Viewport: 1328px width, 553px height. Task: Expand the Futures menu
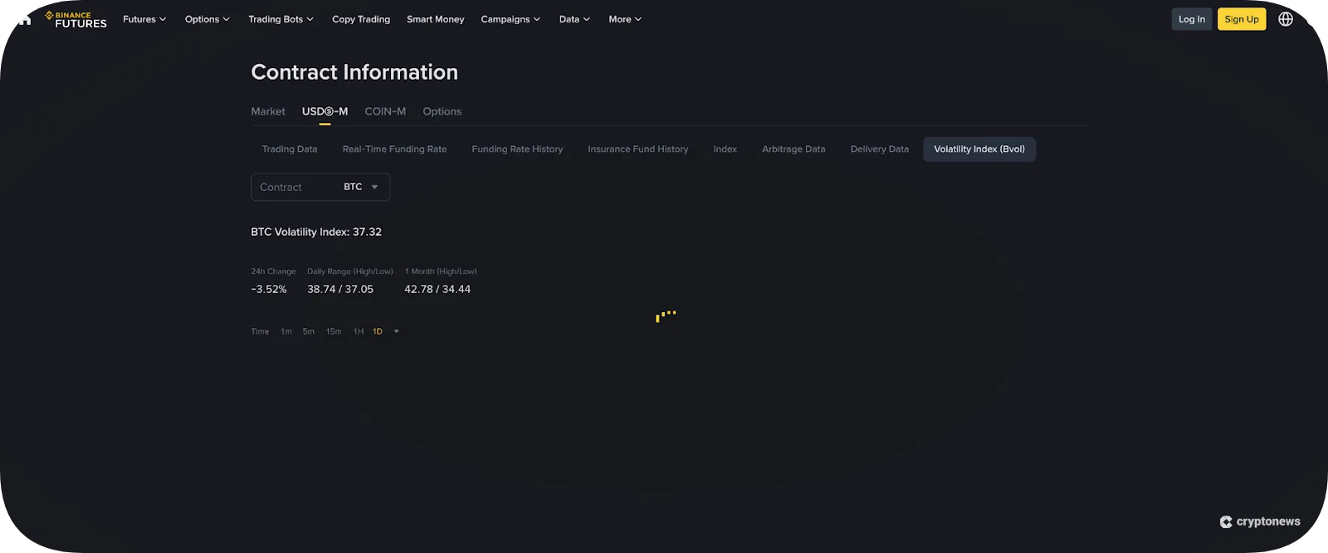pyautogui.click(x=144, y=19)
